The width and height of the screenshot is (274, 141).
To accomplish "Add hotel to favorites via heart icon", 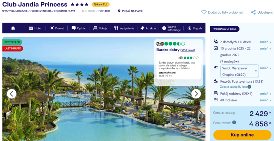I will click(x=204, y=12).
